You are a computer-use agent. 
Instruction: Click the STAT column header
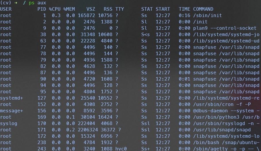pyautogui.click(x=147, y=9)
